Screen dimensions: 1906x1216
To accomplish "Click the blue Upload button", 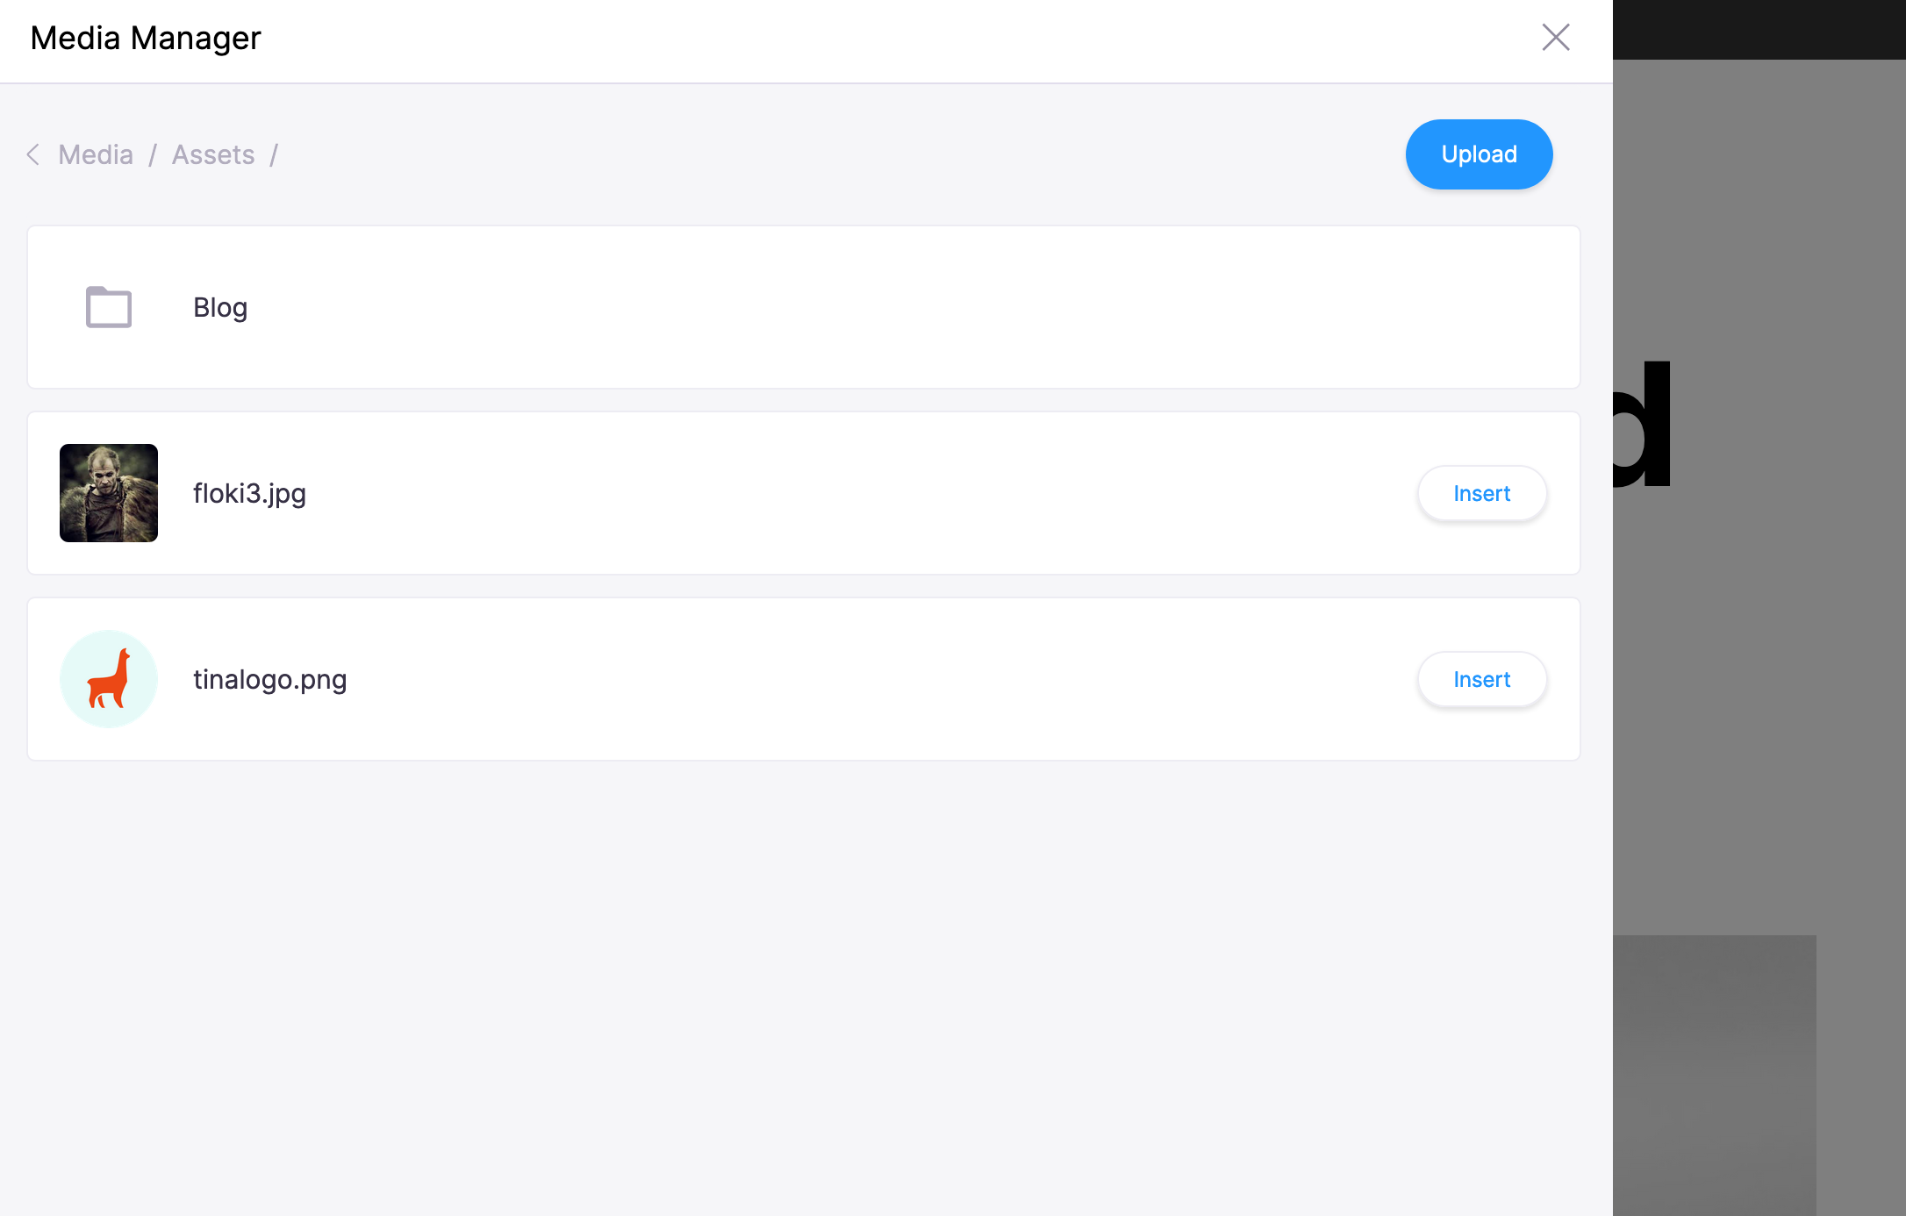I will pos(1479,154).
